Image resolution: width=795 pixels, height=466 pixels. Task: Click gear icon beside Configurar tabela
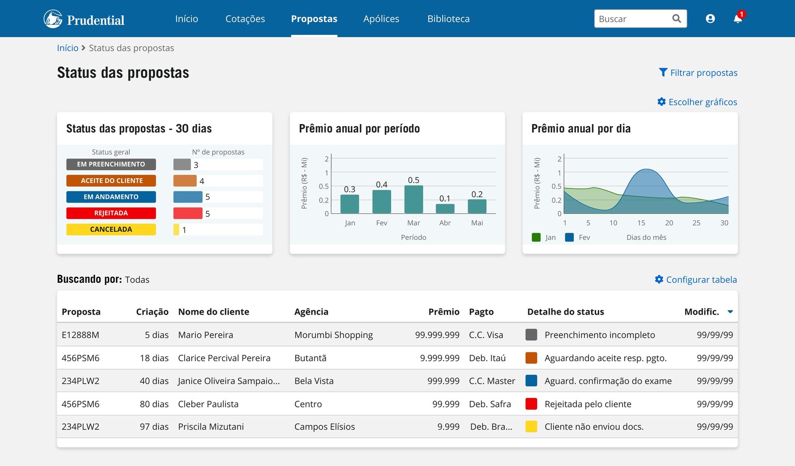click(x=659, y=279)
